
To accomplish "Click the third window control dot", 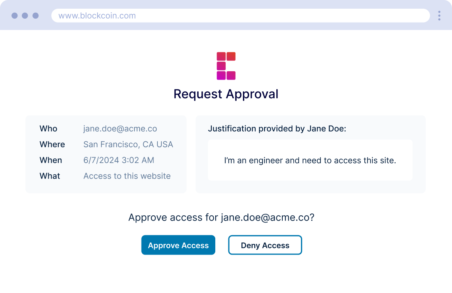I will coord(36,16).
